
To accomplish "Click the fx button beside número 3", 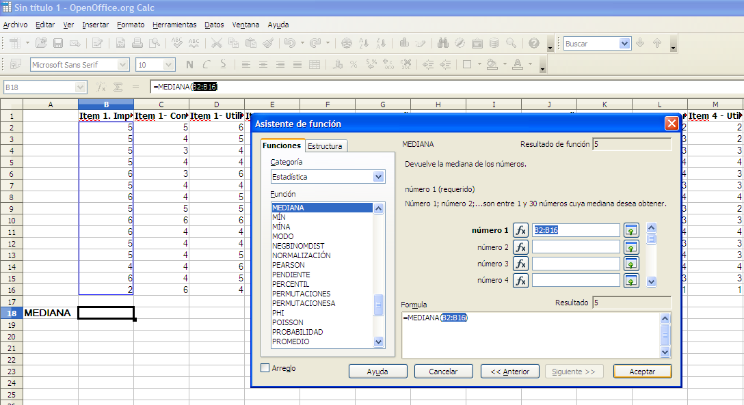I will (520, 264).
